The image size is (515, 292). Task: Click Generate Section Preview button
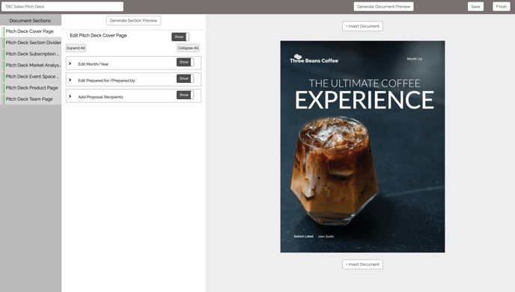(133, 20)
